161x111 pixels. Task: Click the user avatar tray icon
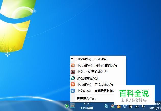(113, 106)
